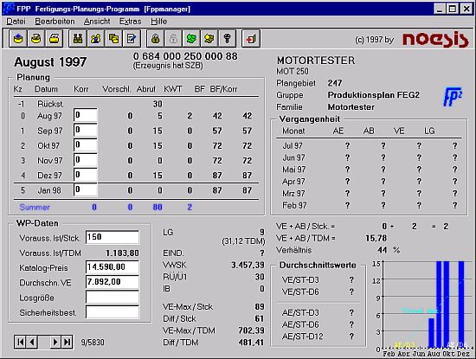Click the empty Losgröße input field
The image size is (476, 359).
pos(113,297)
